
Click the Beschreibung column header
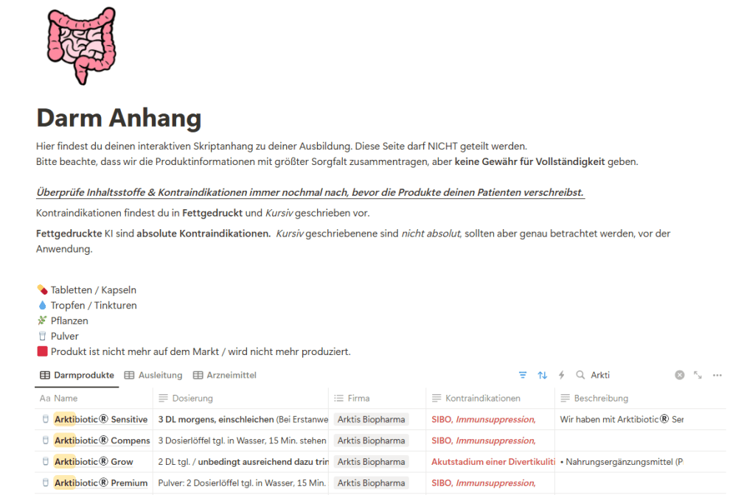[641, 399]
